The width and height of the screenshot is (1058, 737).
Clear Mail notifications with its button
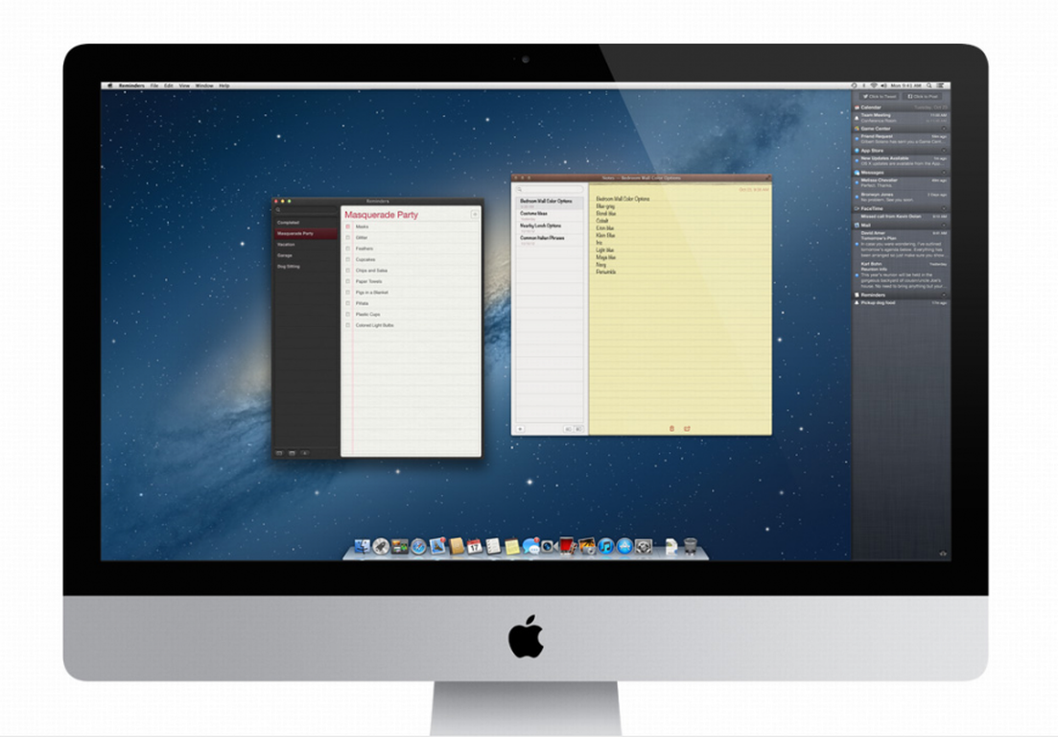(944, 226)
